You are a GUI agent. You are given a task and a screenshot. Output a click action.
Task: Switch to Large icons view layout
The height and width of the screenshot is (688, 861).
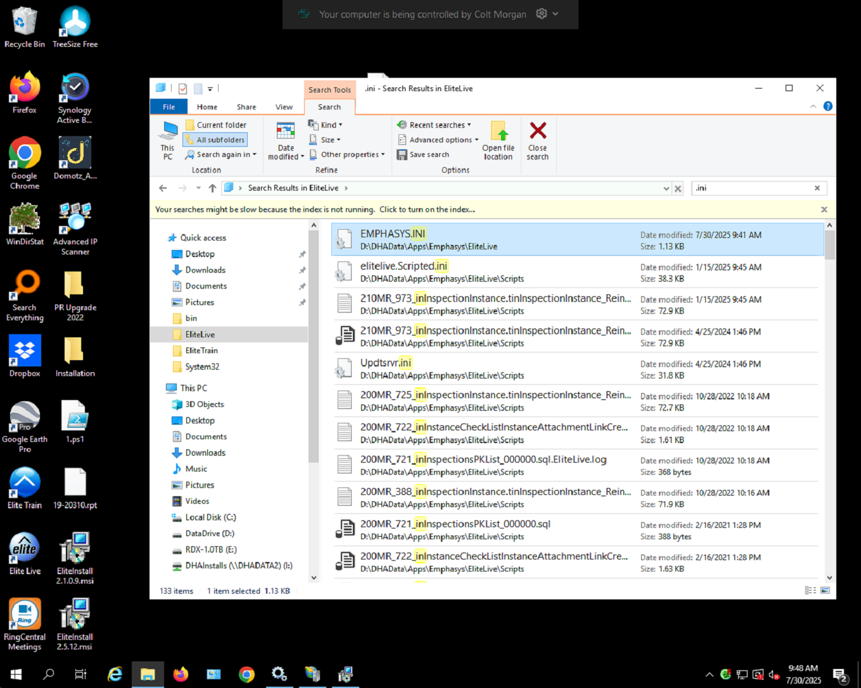click(x=825, y=591)
